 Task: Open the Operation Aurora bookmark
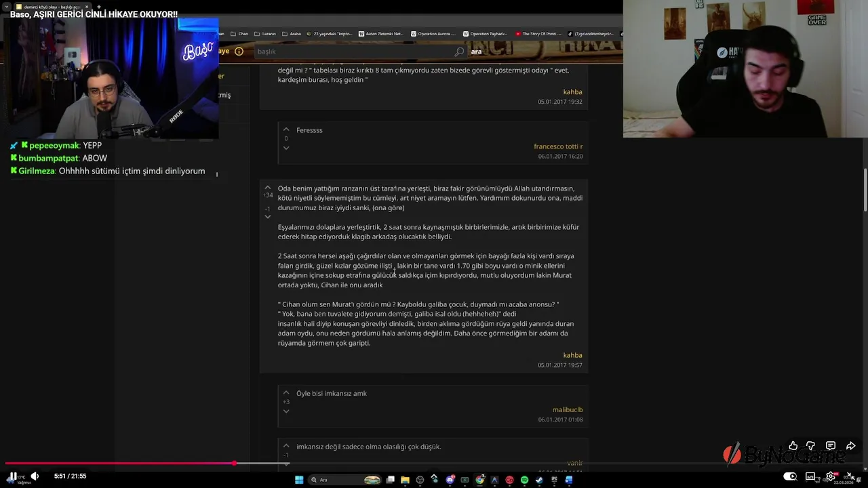tap(433, 34)
